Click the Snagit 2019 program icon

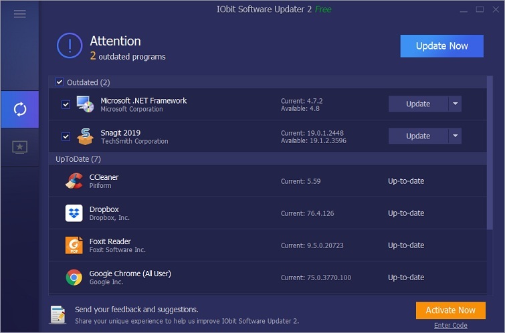tap(85, 136)
